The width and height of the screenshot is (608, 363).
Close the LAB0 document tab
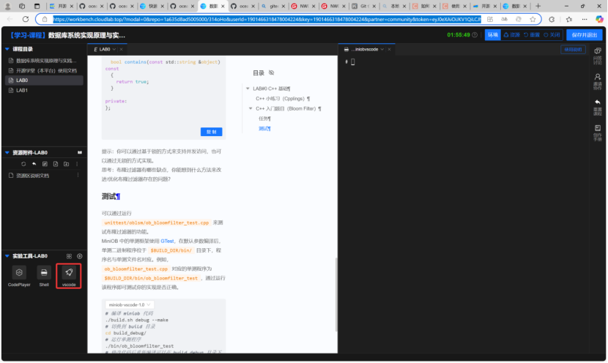122,50
